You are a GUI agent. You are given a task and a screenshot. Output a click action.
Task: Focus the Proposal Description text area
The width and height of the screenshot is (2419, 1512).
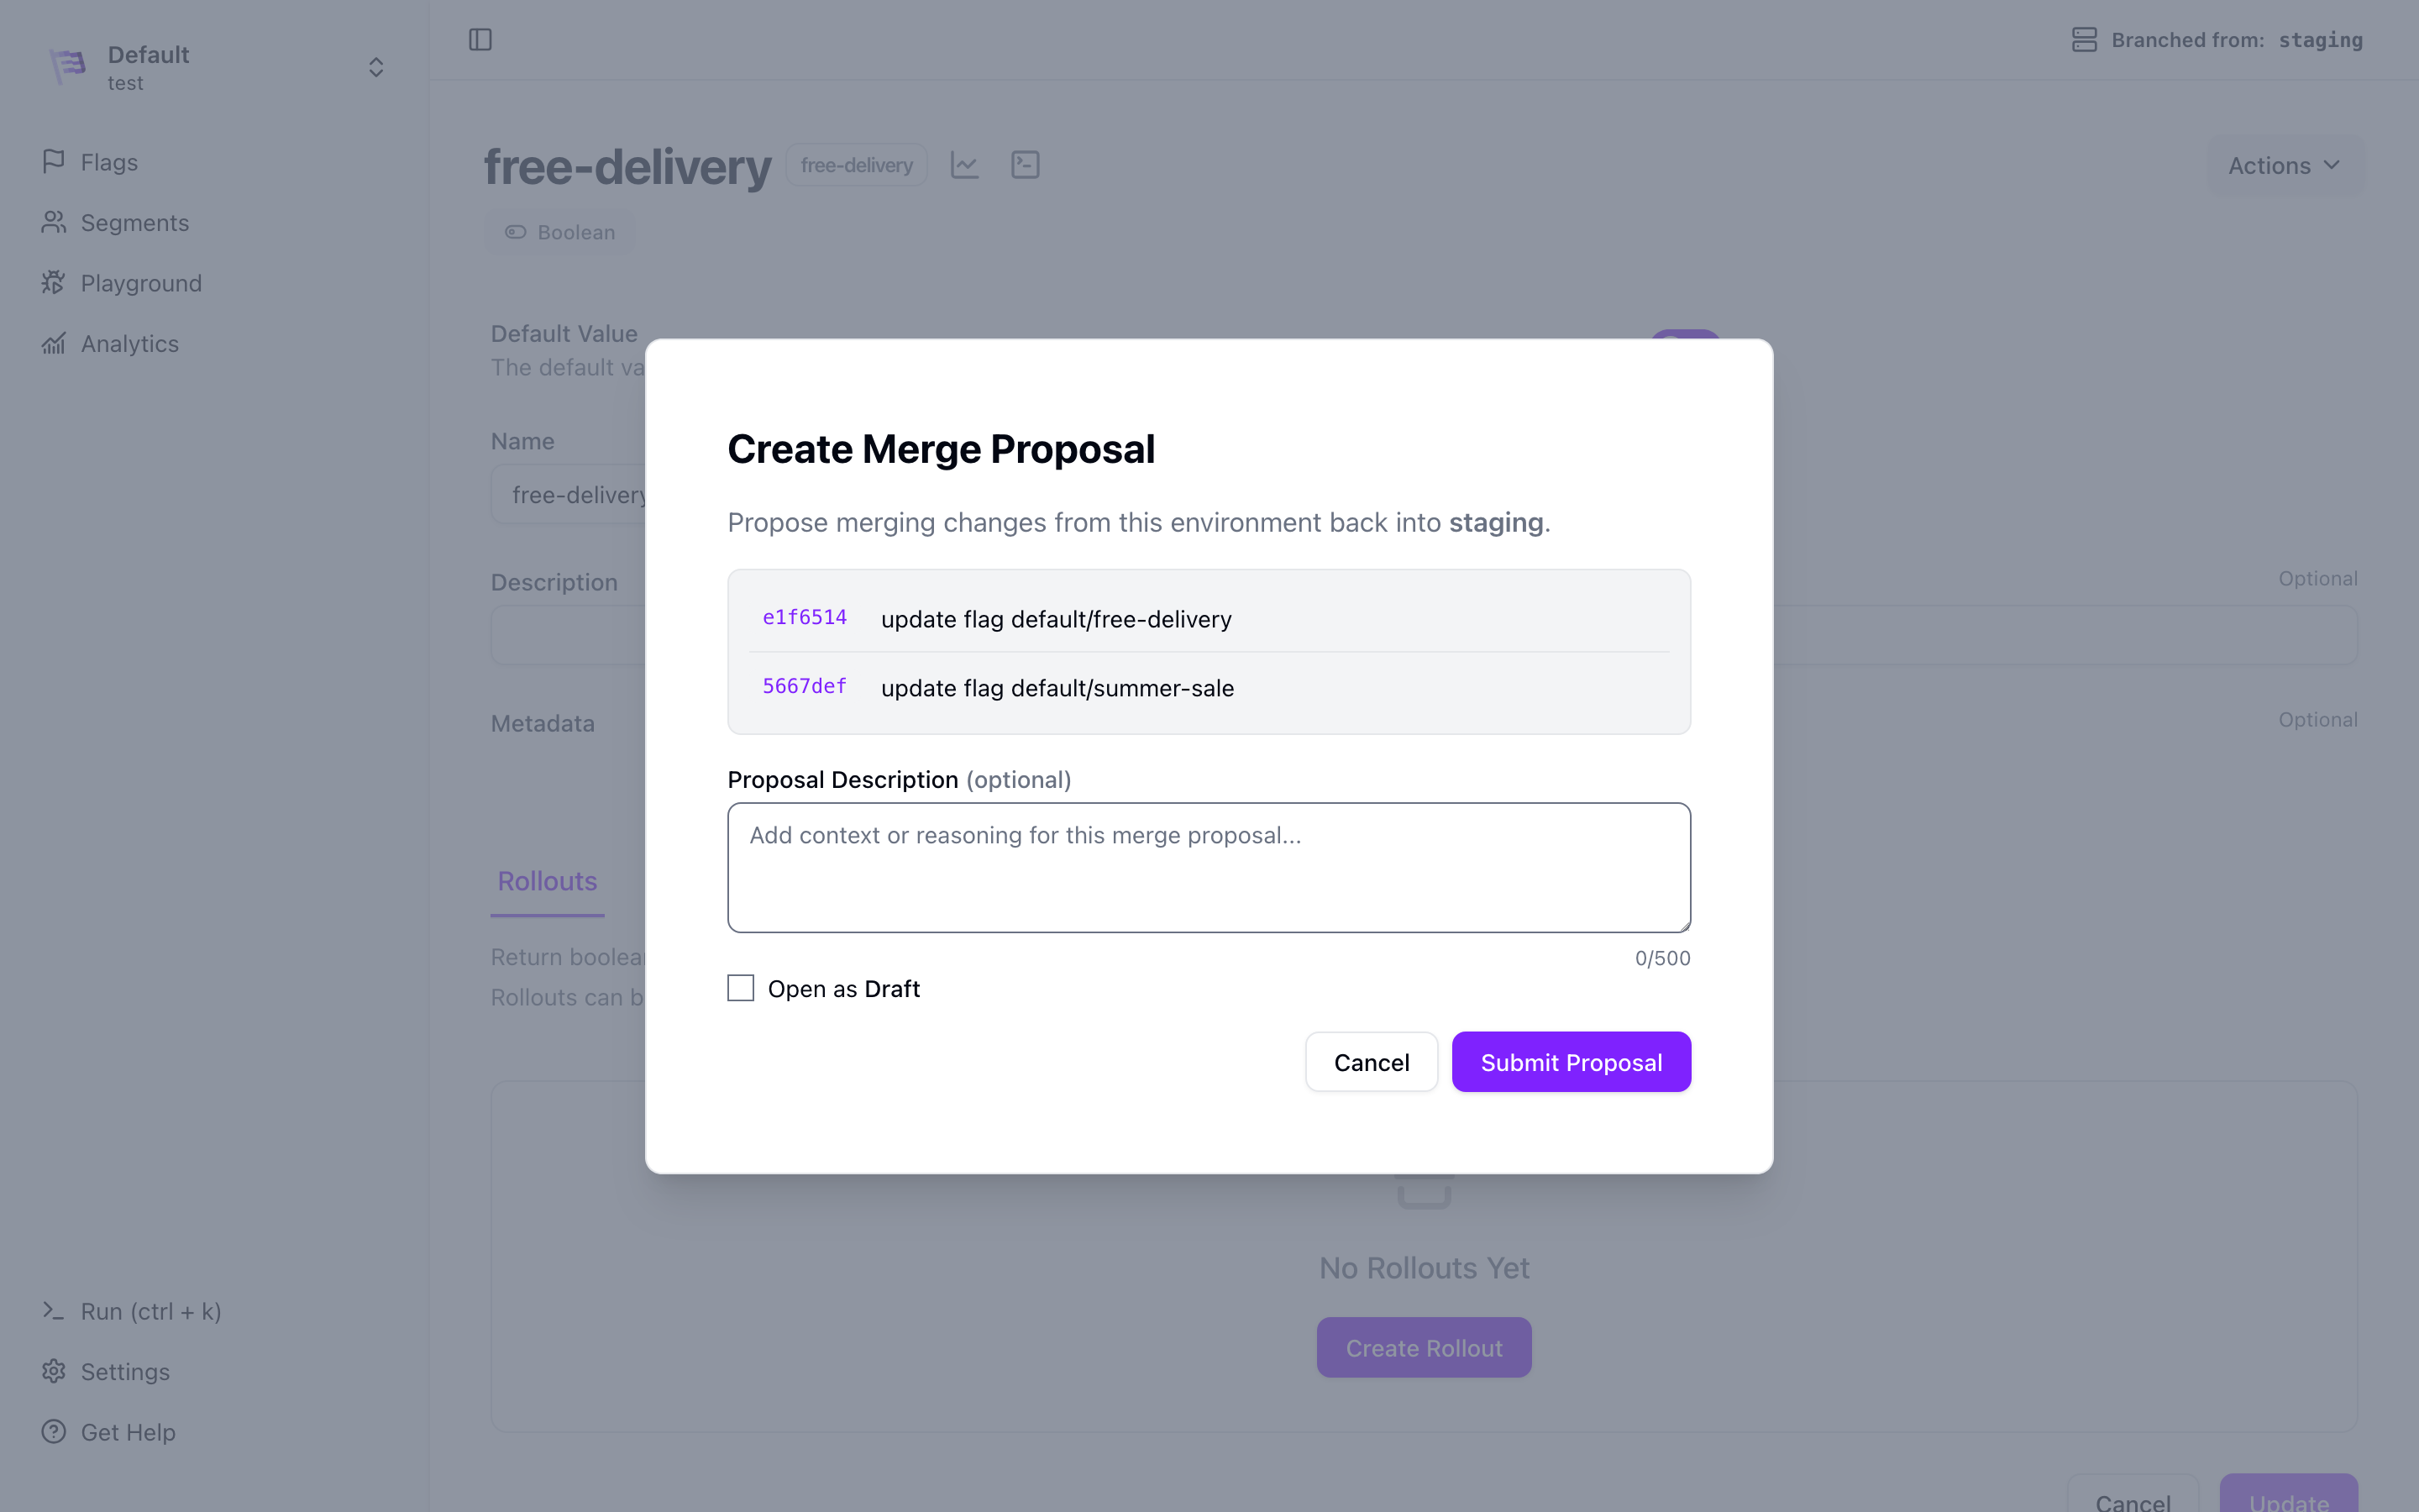1209,868
